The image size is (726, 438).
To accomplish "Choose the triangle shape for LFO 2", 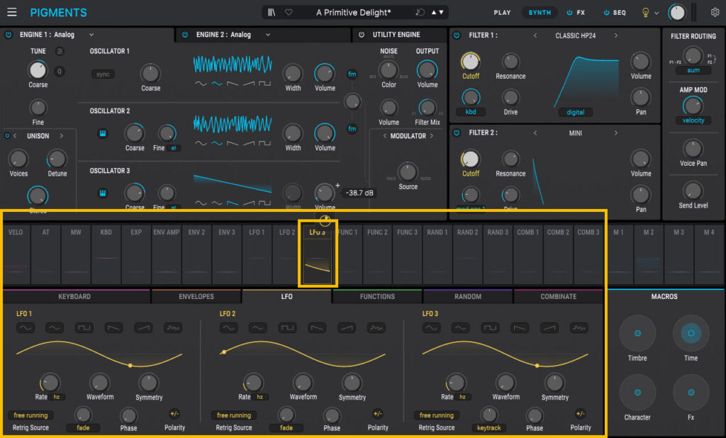I will pos(257,328).
